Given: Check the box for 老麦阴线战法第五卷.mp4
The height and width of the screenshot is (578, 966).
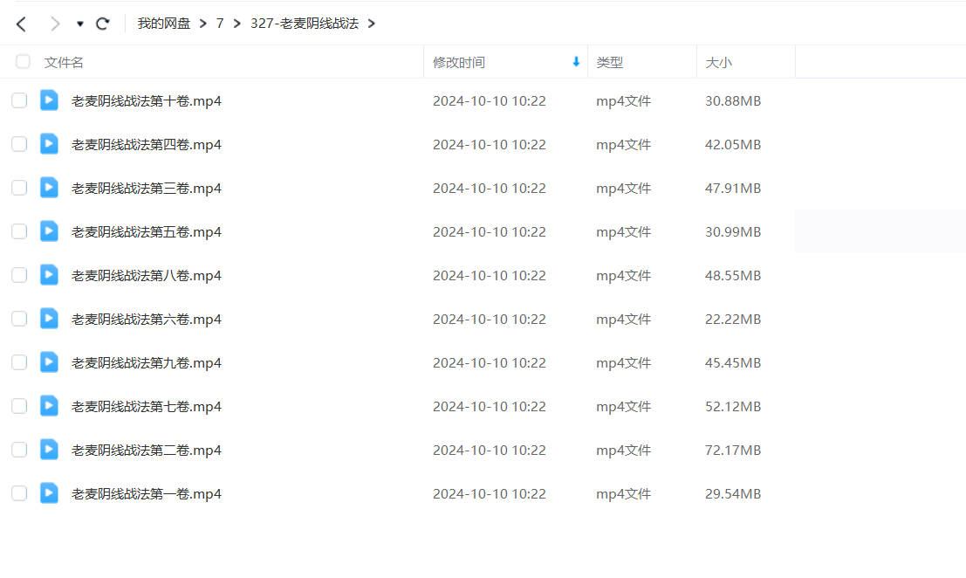Looking at the screenshot, I should 20,231.
